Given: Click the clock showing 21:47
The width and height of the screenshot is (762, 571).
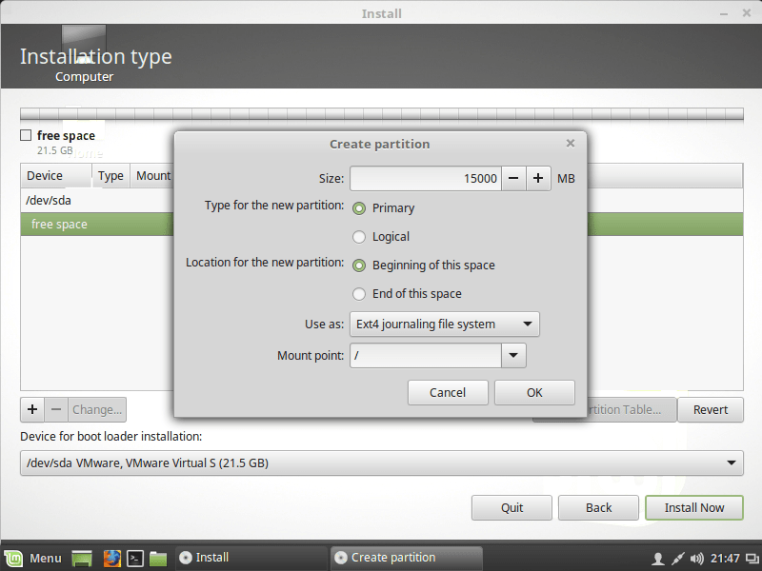Looking at the screenshot, I should point(725,559).
